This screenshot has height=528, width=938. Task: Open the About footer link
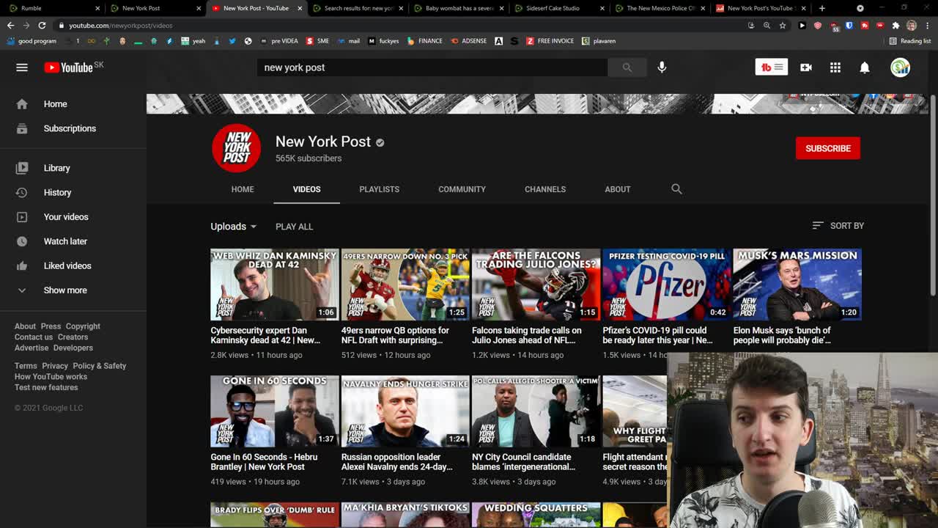pos(25,326)
